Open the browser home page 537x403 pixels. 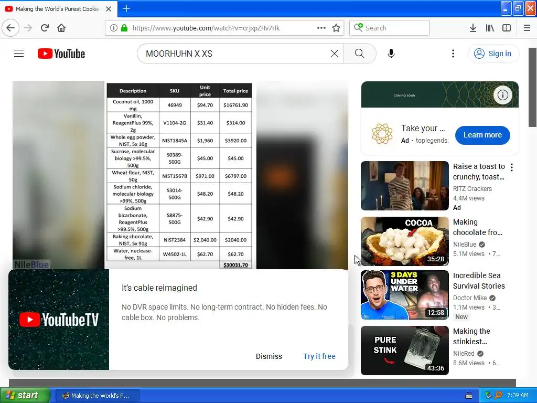click(61, 28)
